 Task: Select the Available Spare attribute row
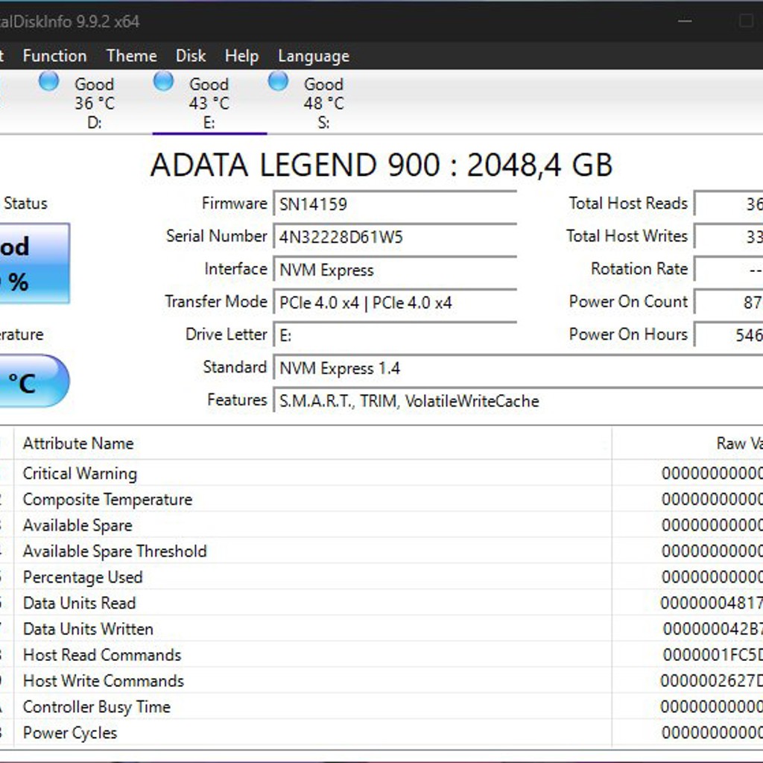tap(381, 525)
